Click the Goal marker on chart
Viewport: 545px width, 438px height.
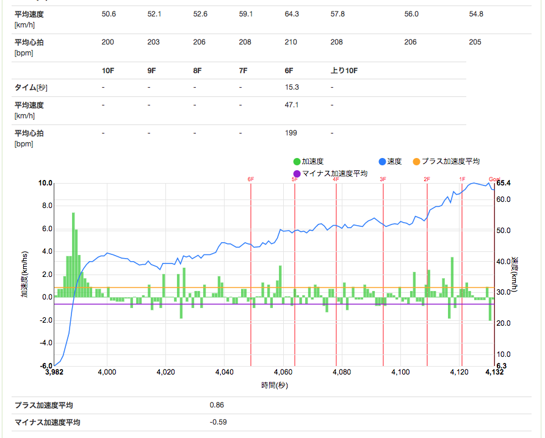click(x=494, y=179)
